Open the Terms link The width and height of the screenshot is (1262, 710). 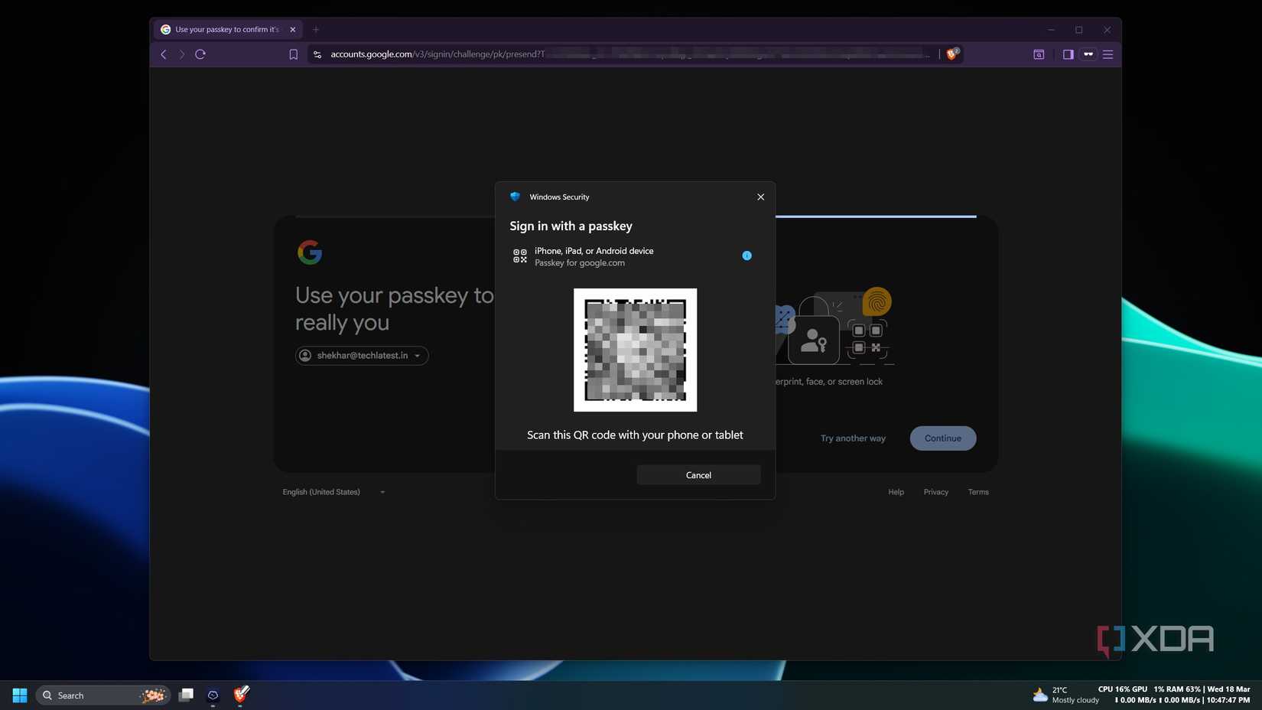tap(978, 492)
